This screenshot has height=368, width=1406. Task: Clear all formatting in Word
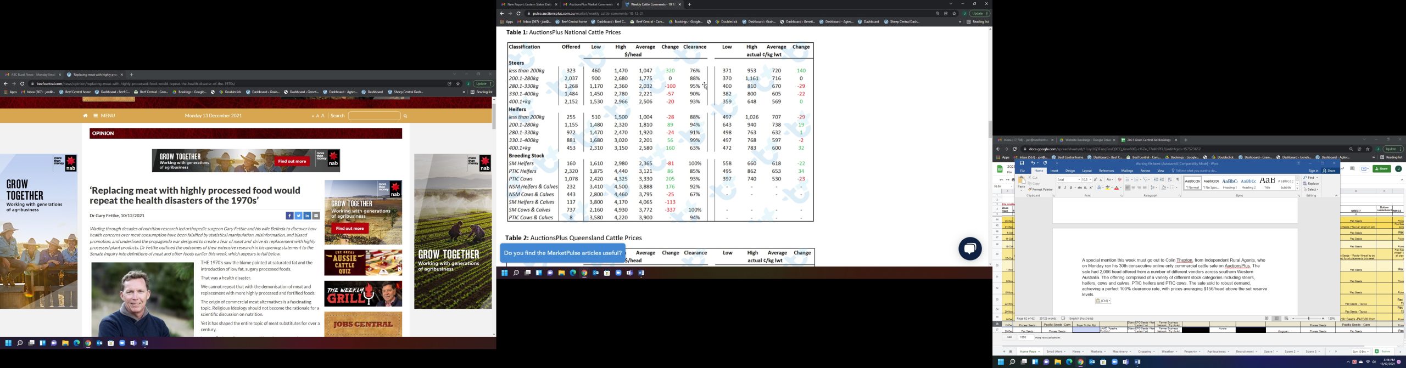[1120, 179]
